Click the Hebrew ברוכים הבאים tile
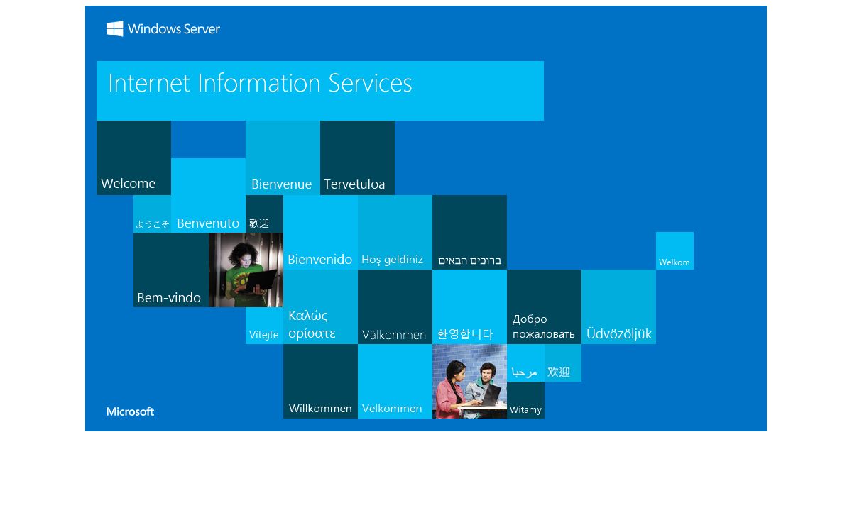This screenshot has width=852, height=525. (469, 232)
